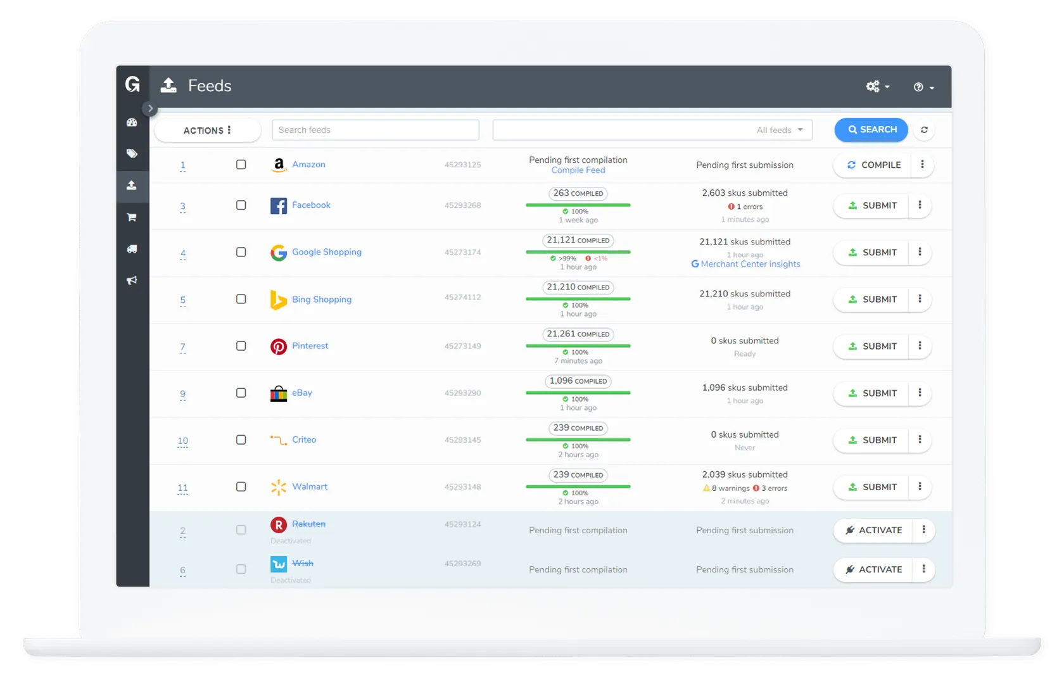
Task: Click the Criteo logo icon
Action: coord(279,440)
